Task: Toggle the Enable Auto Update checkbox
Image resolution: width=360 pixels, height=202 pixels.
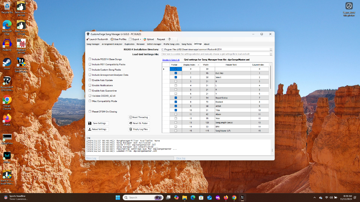Action: pos(90,80)
